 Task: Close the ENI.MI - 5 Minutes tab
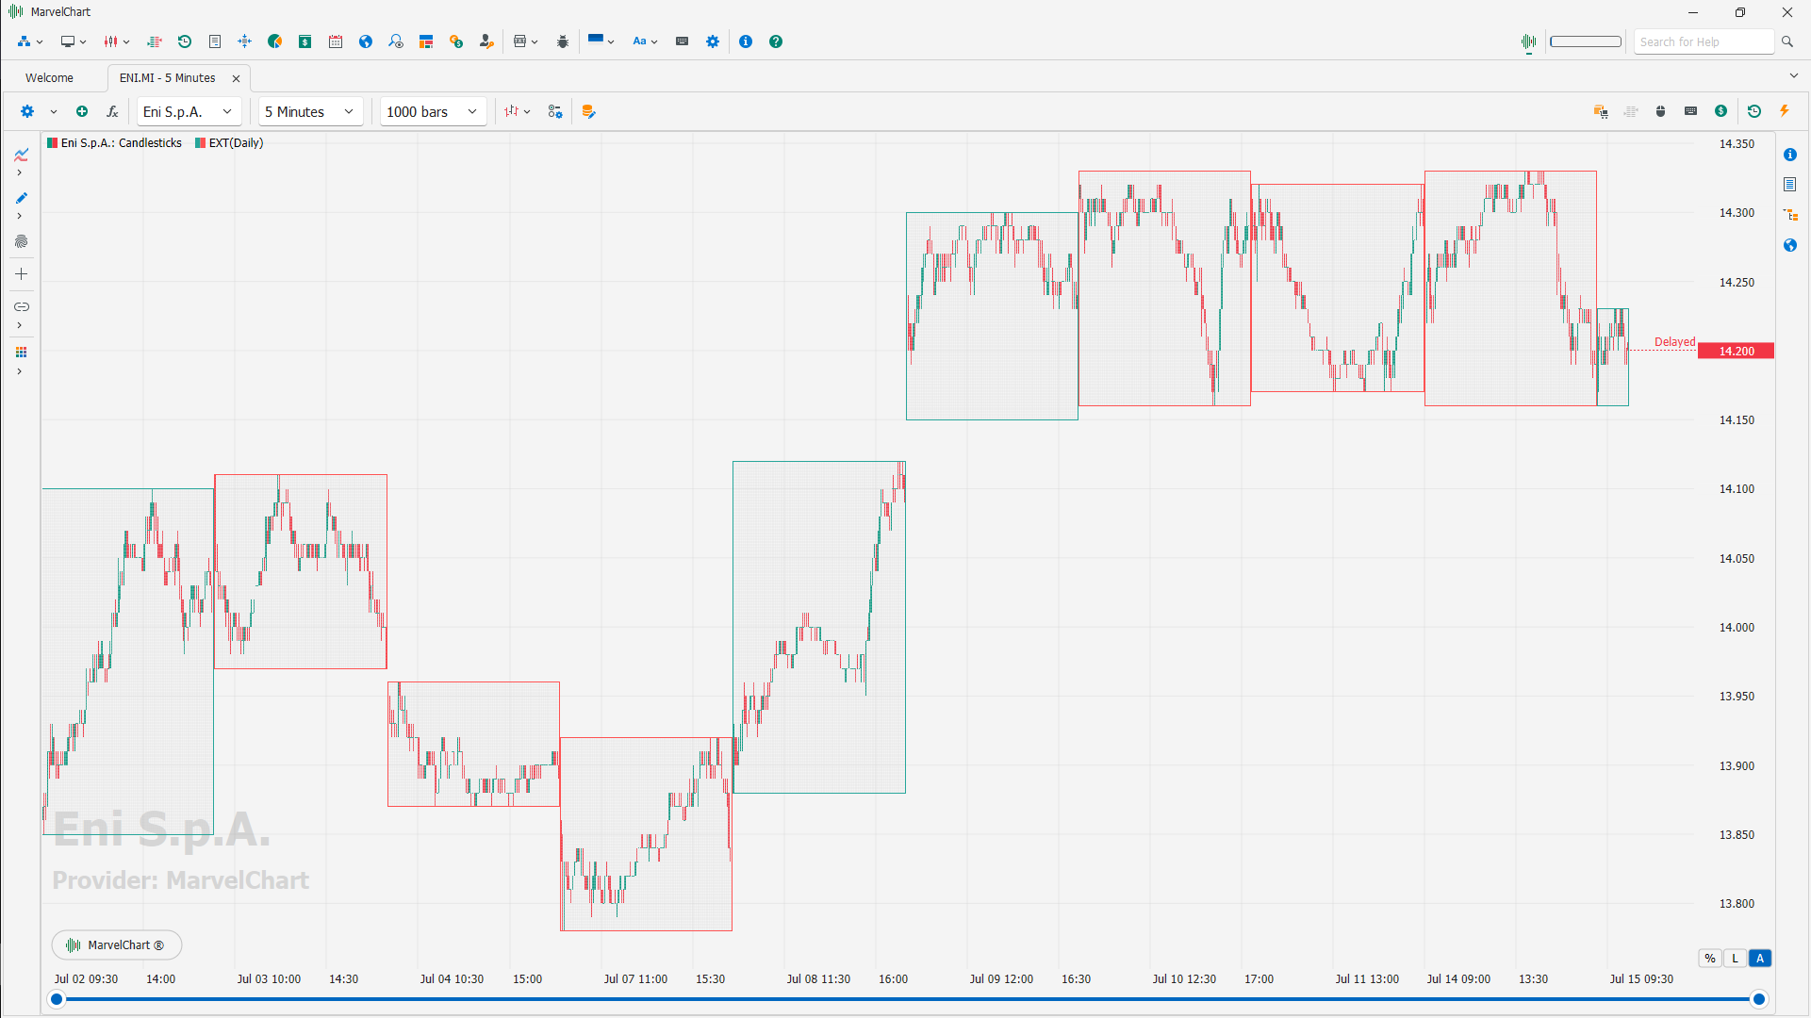click(x=236, y=78)
